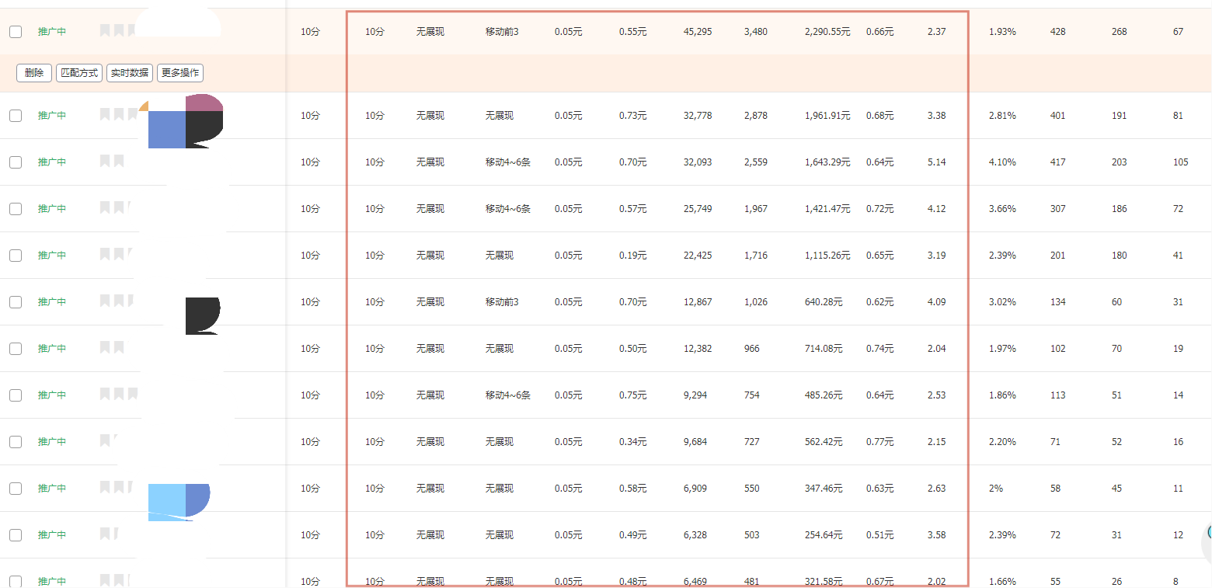Click the 428 value in first row

(x=1057, y=32)
